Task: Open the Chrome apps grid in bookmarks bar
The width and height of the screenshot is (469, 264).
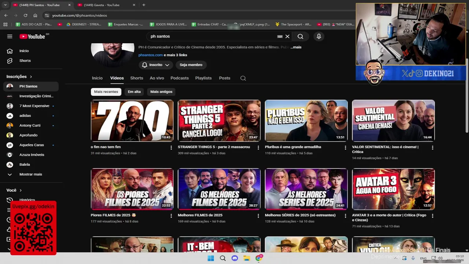Action: (5, 25)
